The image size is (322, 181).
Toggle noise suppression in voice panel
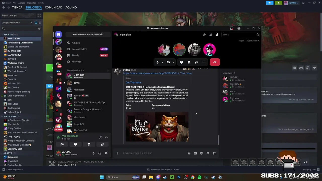coord(100,137)
